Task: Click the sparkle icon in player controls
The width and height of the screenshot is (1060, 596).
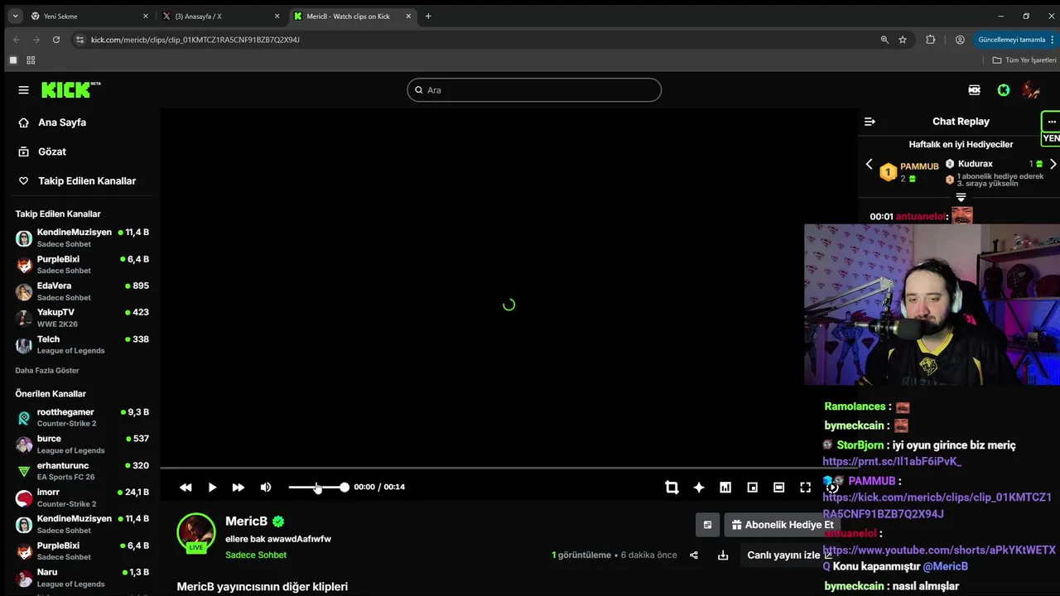Action: [699, 488]
